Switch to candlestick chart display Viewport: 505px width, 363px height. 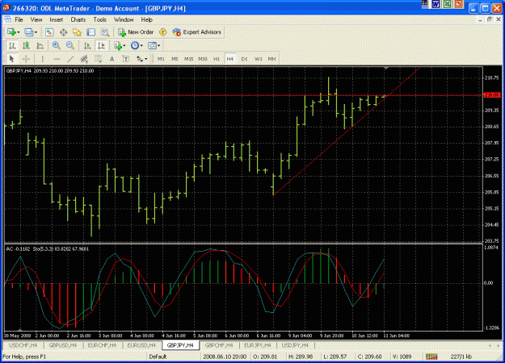tap(26, 46)
